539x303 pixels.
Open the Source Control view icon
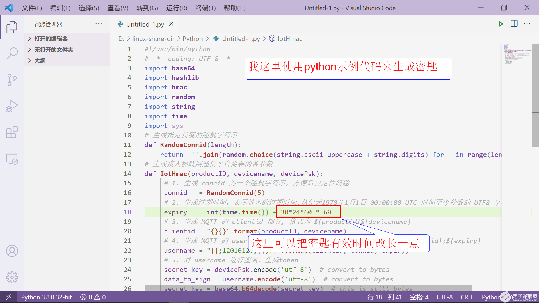point(12,80)
